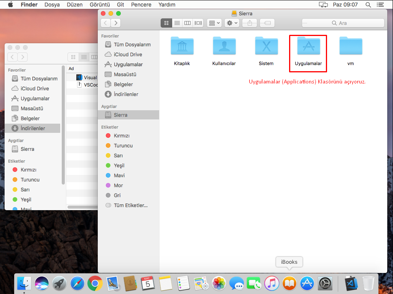This screenshot has height=294, width=393.
Task: Launch iBooks from the Dock
Action: (289, 283)
